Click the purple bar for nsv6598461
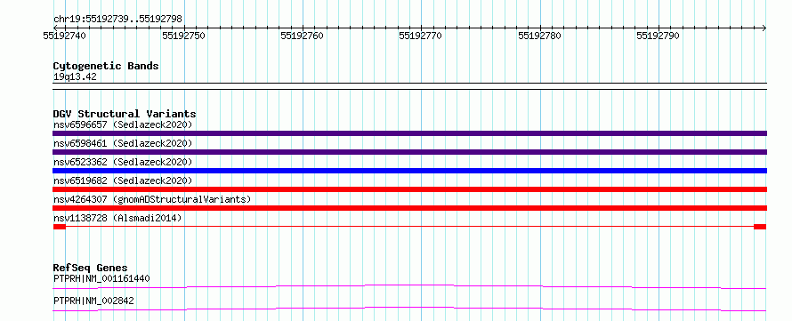This screenshot has height=321, width=792. click(x=409, y=152)
